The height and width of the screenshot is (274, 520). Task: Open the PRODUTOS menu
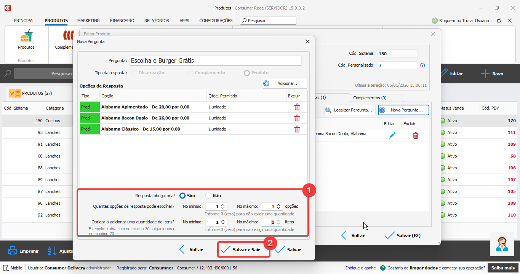click(x=56, y=21)
